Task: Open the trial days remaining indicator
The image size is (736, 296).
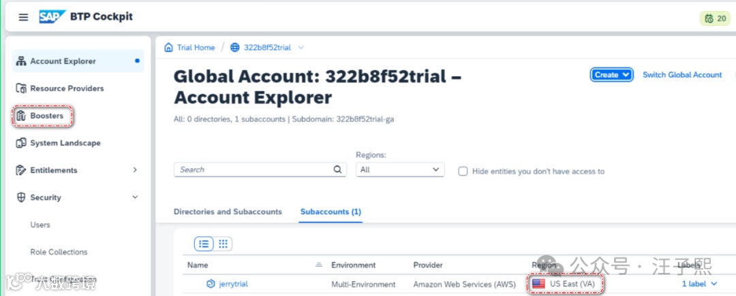Action: [x=716, y=18]
